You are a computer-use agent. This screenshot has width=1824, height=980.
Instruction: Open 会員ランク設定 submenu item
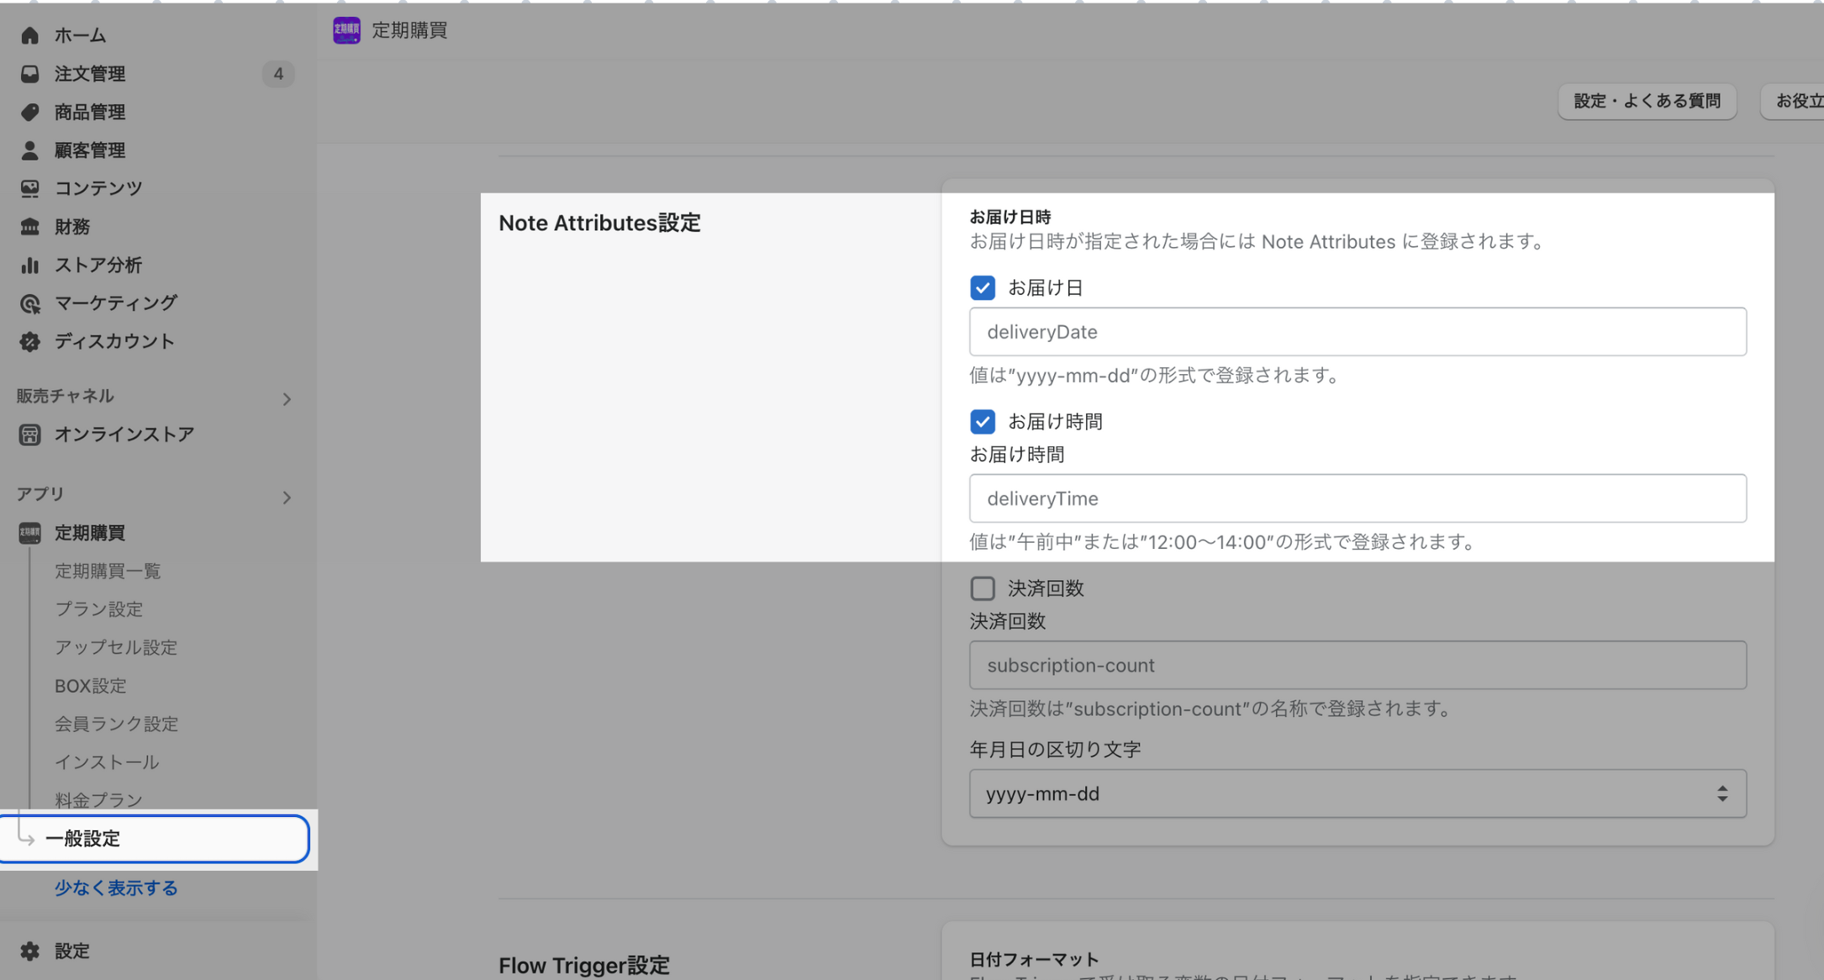pyautogui.click(x=117, y=724)
